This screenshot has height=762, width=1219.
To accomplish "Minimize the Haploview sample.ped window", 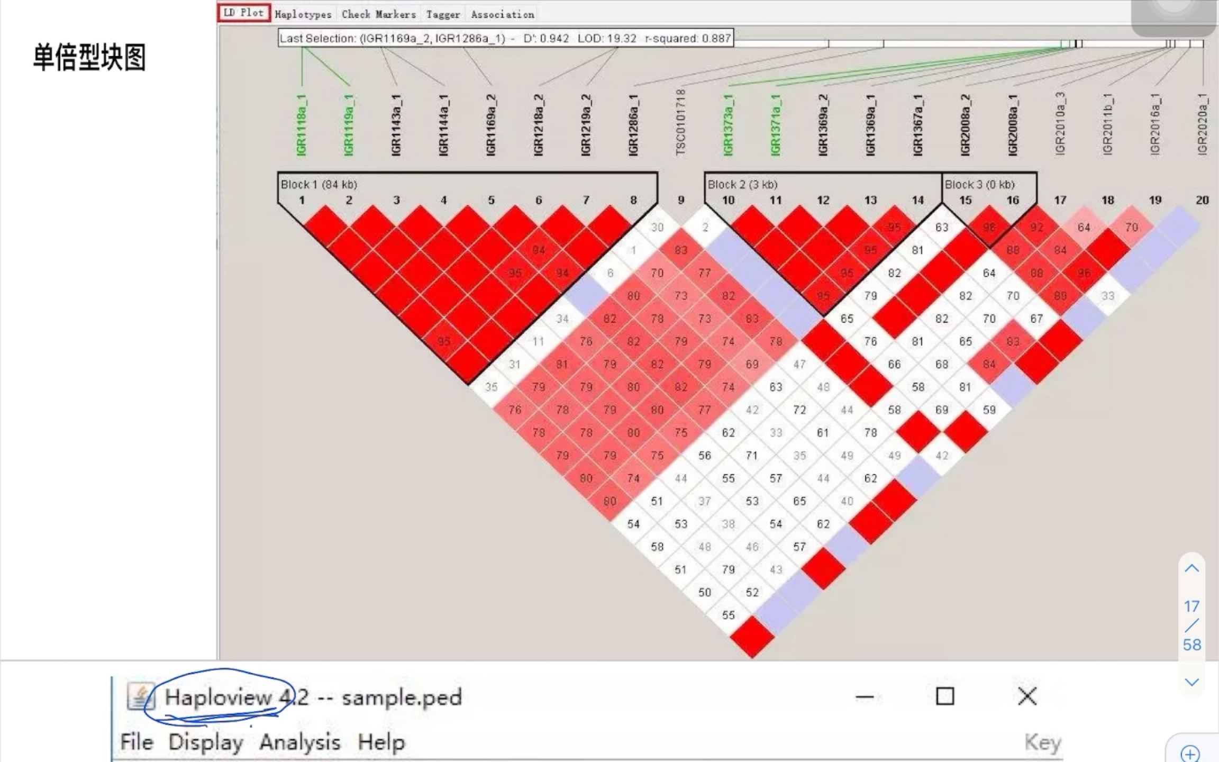I will (865, 697).
